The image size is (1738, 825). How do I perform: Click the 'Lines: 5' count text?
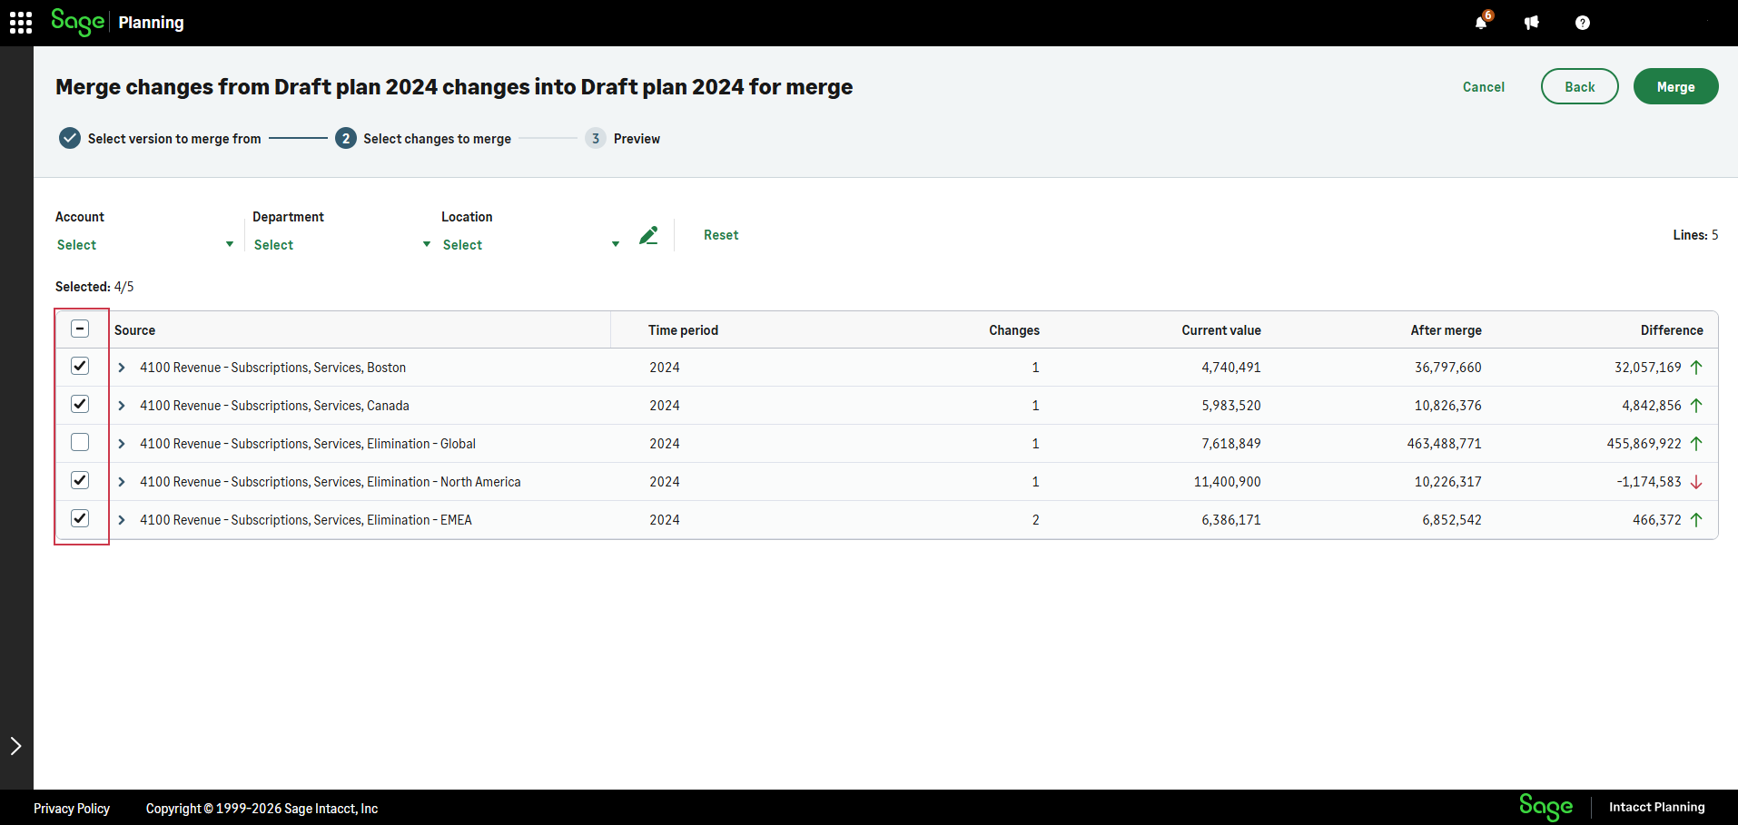click(1696, 235)
